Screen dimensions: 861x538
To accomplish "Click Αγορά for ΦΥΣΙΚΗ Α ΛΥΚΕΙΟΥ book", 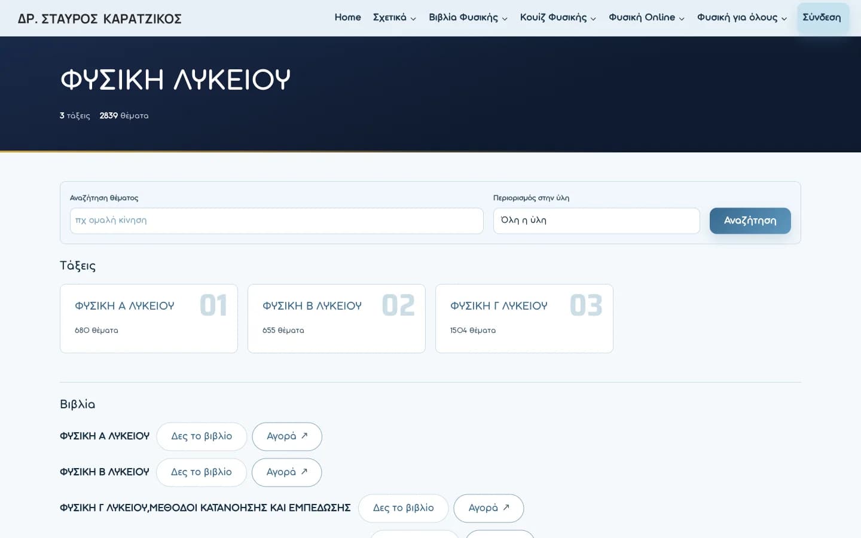I will (287, 436).
